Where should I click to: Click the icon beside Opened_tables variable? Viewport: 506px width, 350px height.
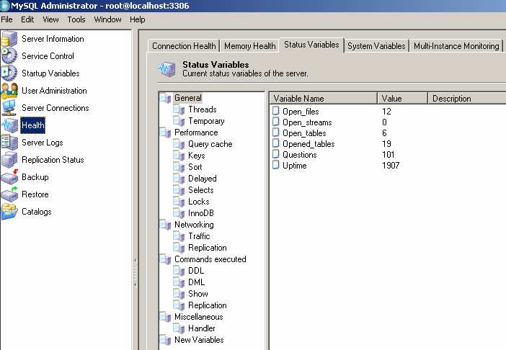275,143
